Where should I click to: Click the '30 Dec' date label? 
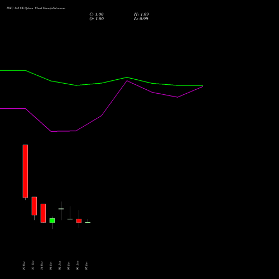click(x=33, y=266)
